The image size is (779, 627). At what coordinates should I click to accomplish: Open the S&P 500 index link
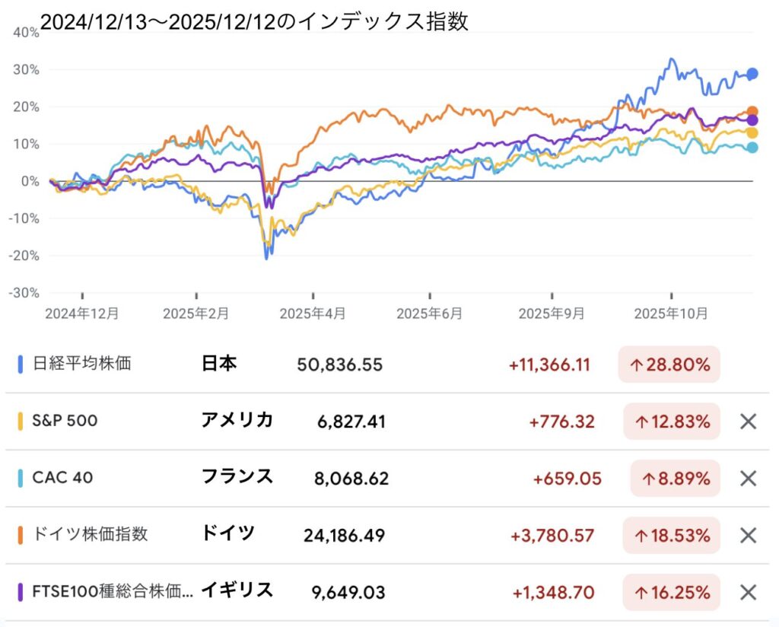(65, 421)
